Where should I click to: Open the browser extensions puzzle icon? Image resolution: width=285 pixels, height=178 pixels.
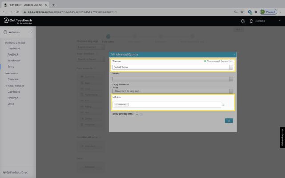pyautogui.click(x=256, y=12)
